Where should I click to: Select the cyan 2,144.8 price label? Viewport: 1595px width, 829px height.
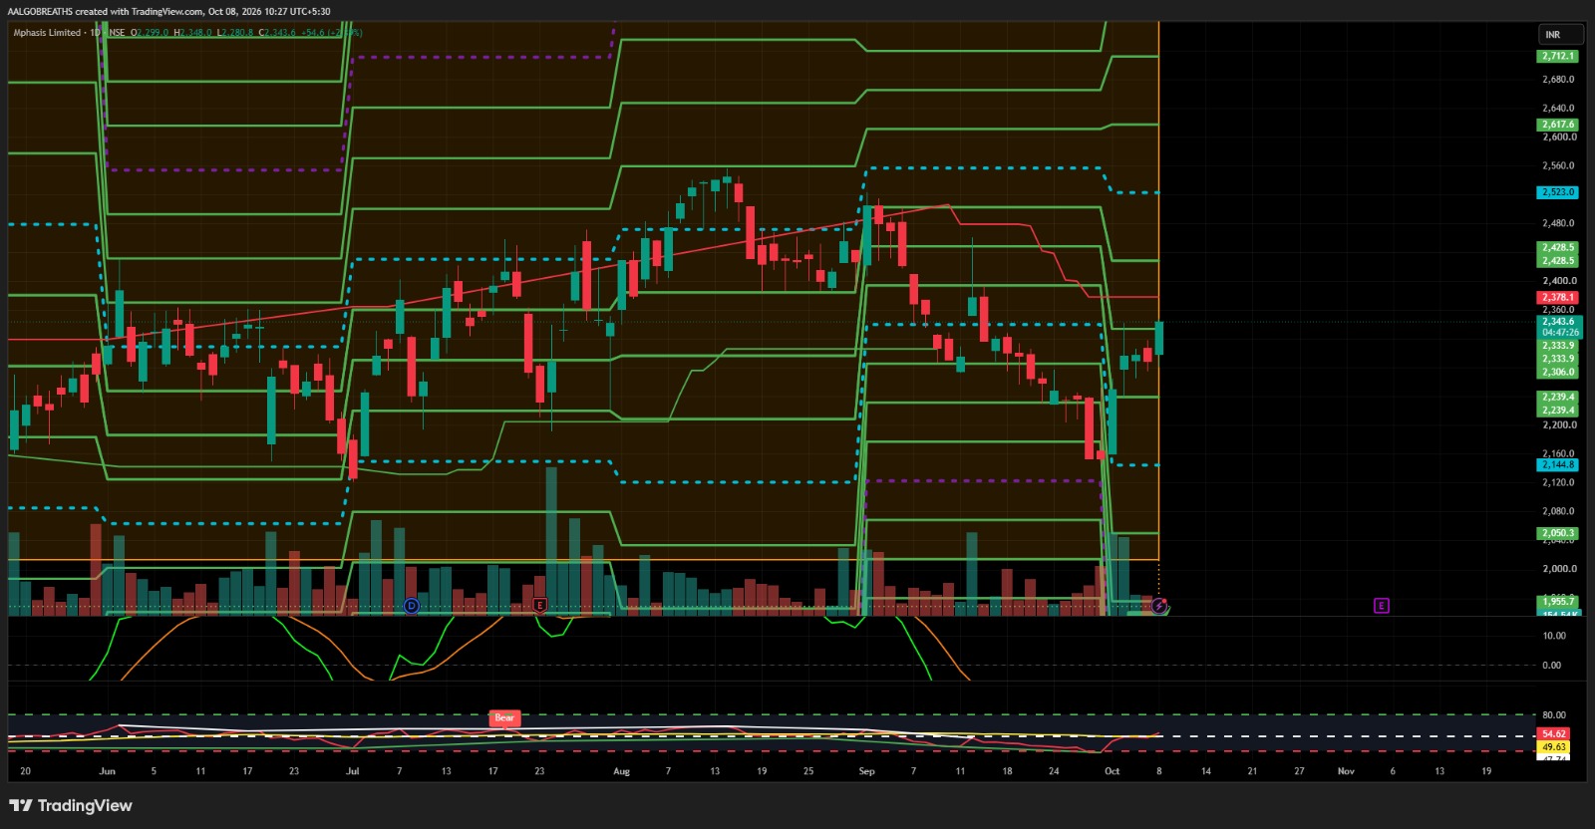tap(1557, 464)
